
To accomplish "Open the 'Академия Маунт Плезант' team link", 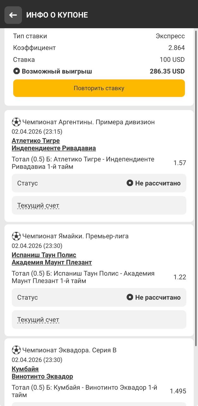I will tap(52, 262).
